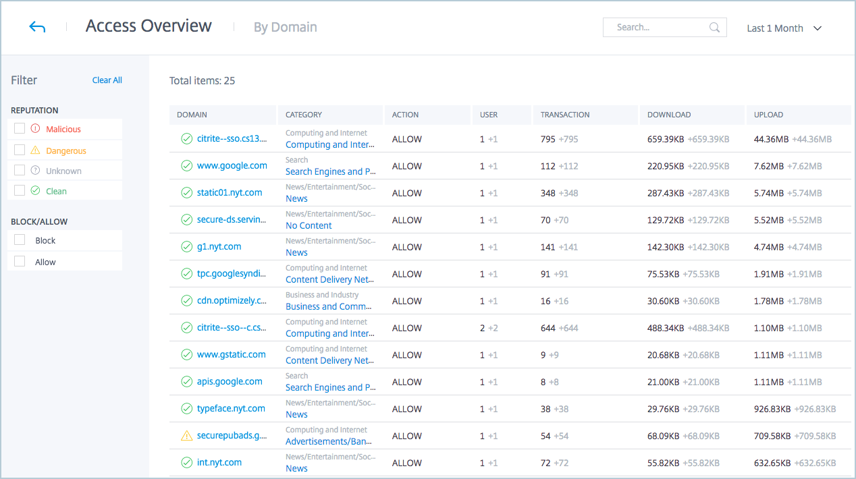
Task: Click the red Malicious reputation icon
Action: coord(36,129)
